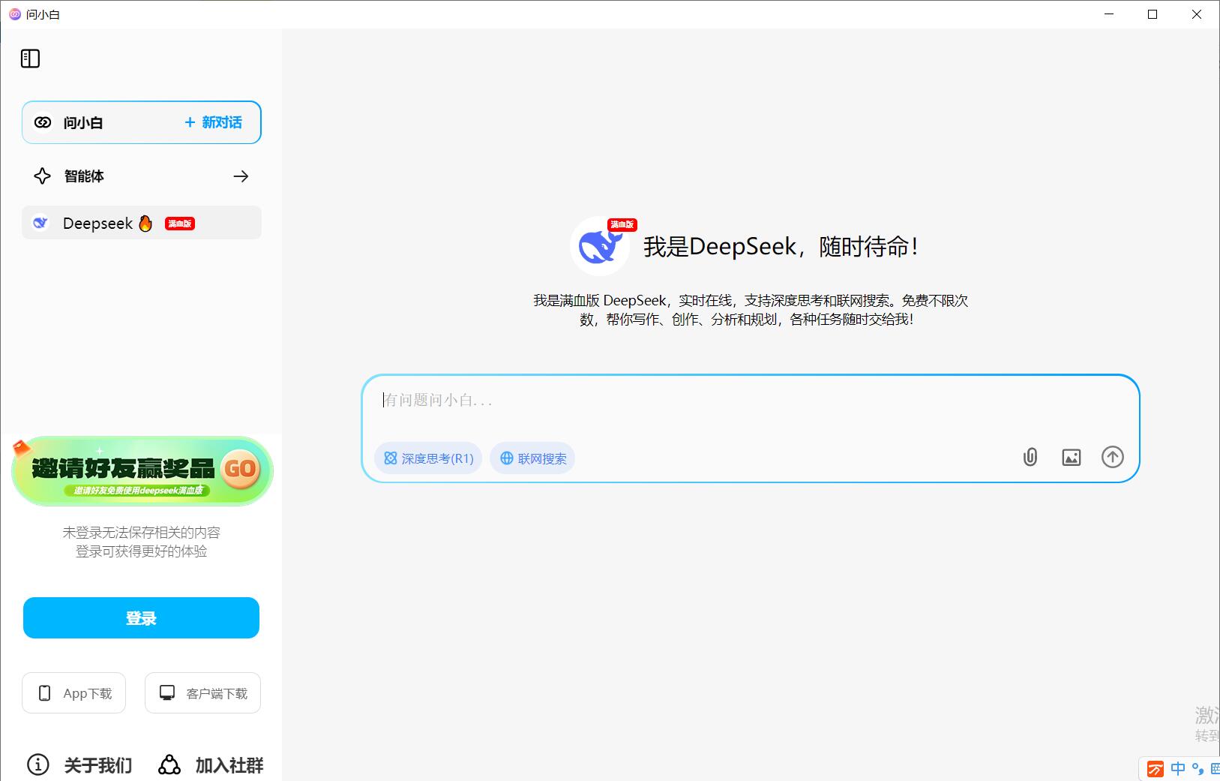Click the 问小白 chat link icon

[x=43, y=122]
